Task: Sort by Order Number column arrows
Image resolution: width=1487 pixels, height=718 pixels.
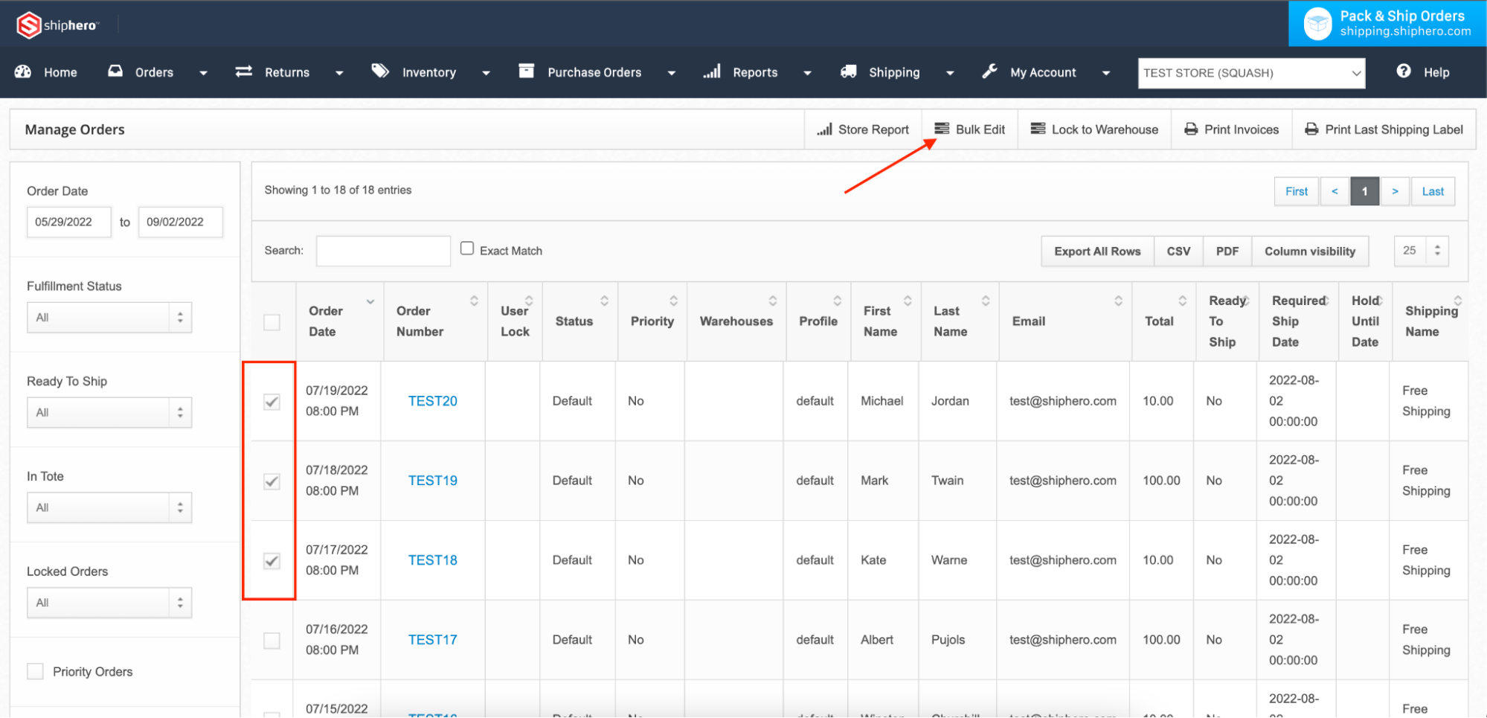Action: click(x=474, y=301)
